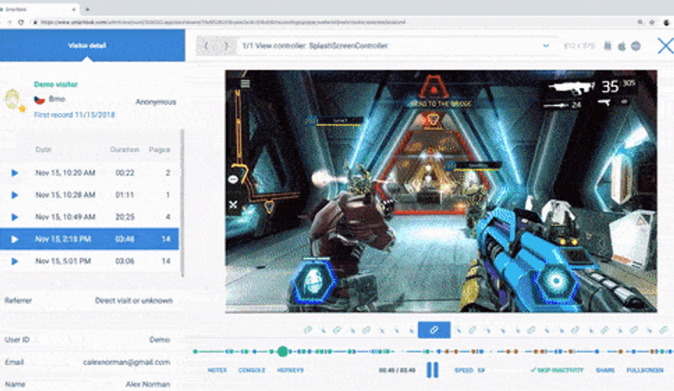Click the Brno country flag icon
This screenshot has height=391, width=674.
[x=39, y=100]
